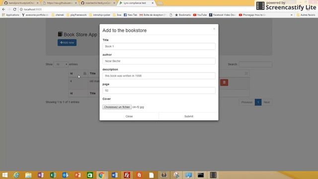The height and width of the screenshot is (179, 318).
Task: Click the browser back arrow
Action: click(x=3, y=9)
